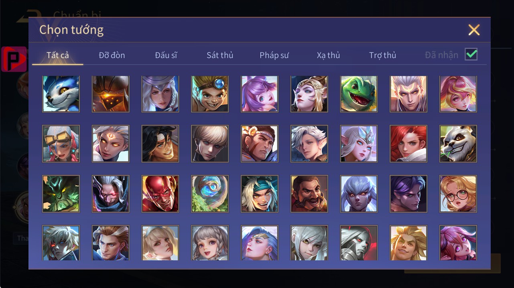Viewport: 514px width, 288px height.
Task: Show the Sát thủ heroes tab
Action: (x=220, y=55)
